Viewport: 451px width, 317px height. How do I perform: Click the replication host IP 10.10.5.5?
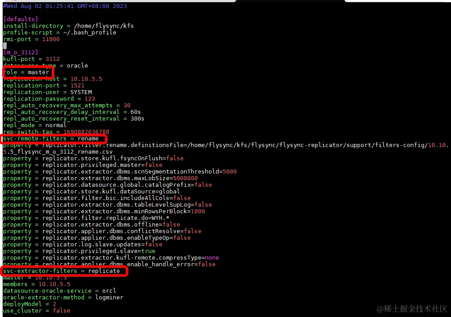[86, 79]
